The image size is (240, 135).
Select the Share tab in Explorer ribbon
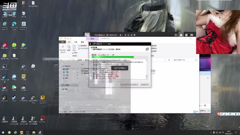76,42
